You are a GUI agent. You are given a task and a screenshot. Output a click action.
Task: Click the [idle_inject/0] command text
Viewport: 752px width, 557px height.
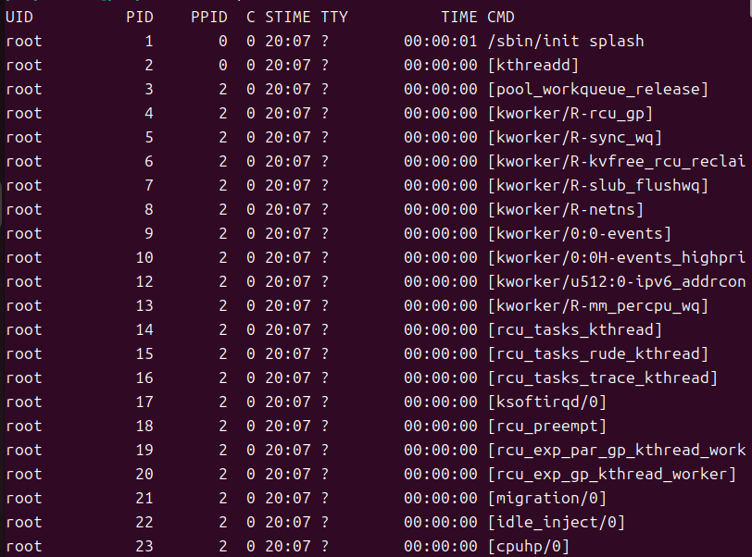click(x=556, y=522)
